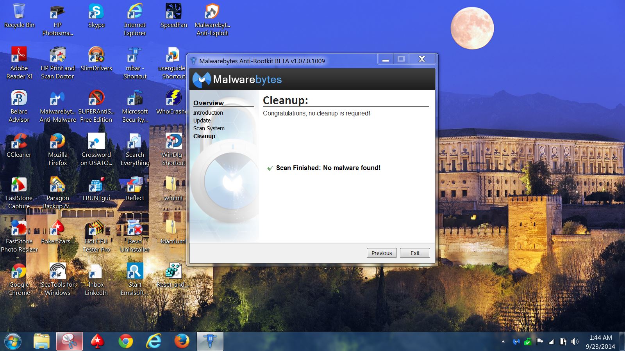The width and height of the screenshot is (625, 351).
Task: Open the clock showing 1:44 AM
Action: (600, 342)
